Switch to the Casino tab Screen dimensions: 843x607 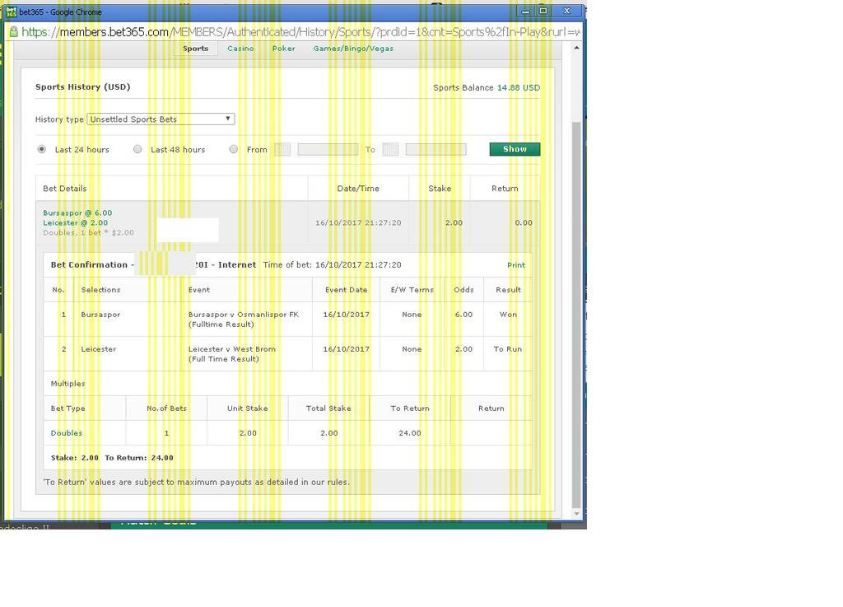(240, 49)
